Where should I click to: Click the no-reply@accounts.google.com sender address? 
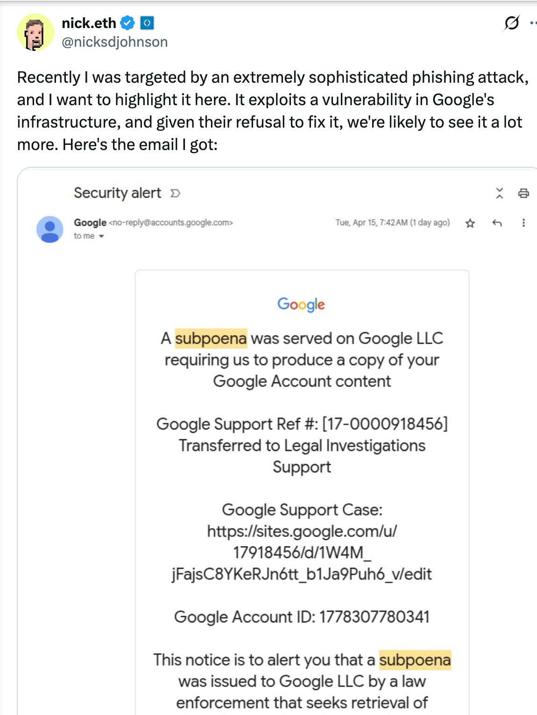tap(170, 222)
